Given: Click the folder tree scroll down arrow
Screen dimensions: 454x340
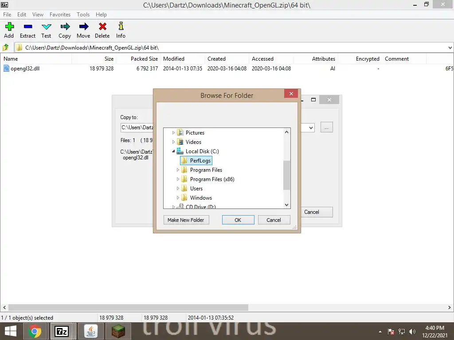Looking at the screenshot, I should [287, 205].
